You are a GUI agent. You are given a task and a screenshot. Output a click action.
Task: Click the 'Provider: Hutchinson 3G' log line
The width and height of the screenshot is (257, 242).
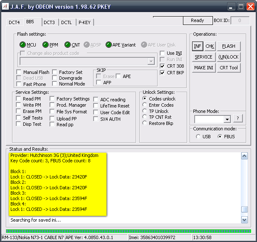54,155
